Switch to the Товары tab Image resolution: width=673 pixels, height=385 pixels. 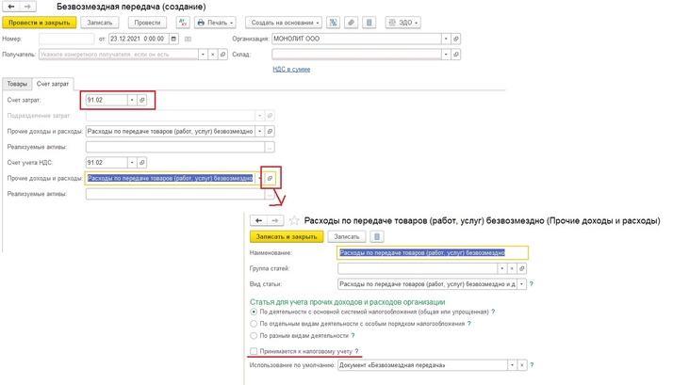coord(17,84)
